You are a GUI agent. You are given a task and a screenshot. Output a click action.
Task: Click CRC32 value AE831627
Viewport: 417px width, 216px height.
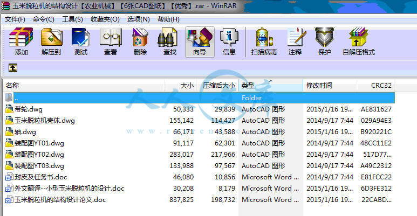[376, 109]
